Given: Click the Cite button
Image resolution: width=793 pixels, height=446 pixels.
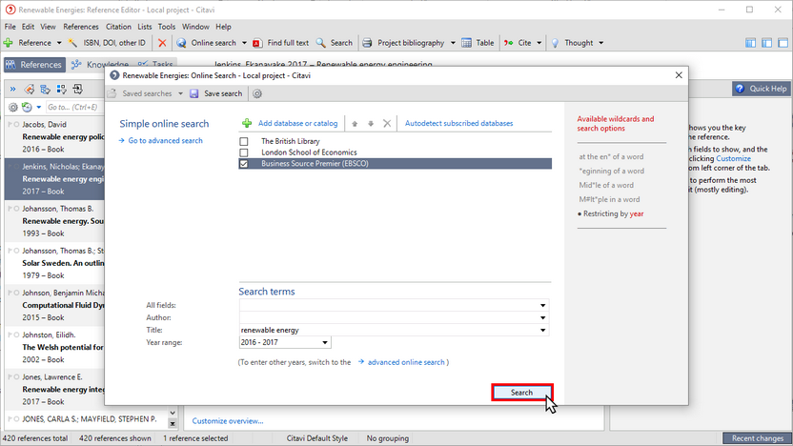Looking at the screenshot, I should coord(518,43).
